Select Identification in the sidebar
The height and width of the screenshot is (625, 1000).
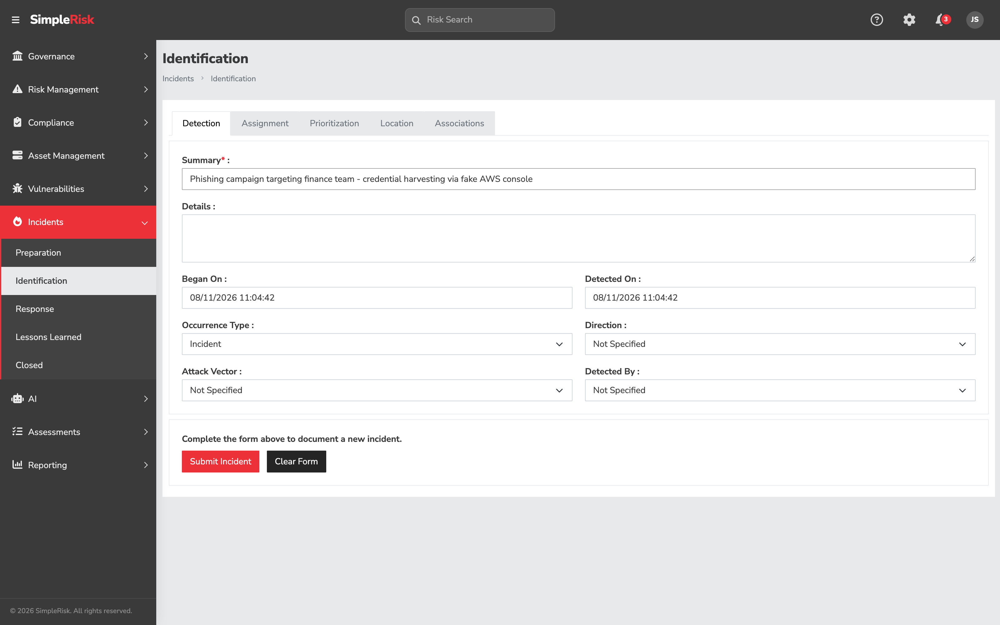(x=78, y=281)
